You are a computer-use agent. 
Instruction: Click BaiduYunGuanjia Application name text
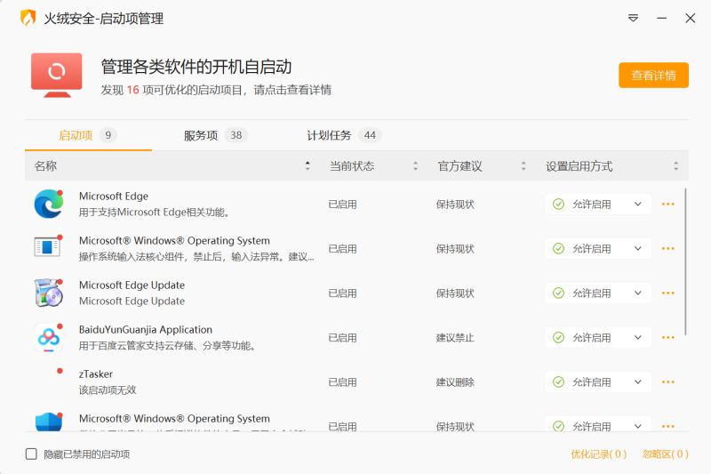coord(146,329)
